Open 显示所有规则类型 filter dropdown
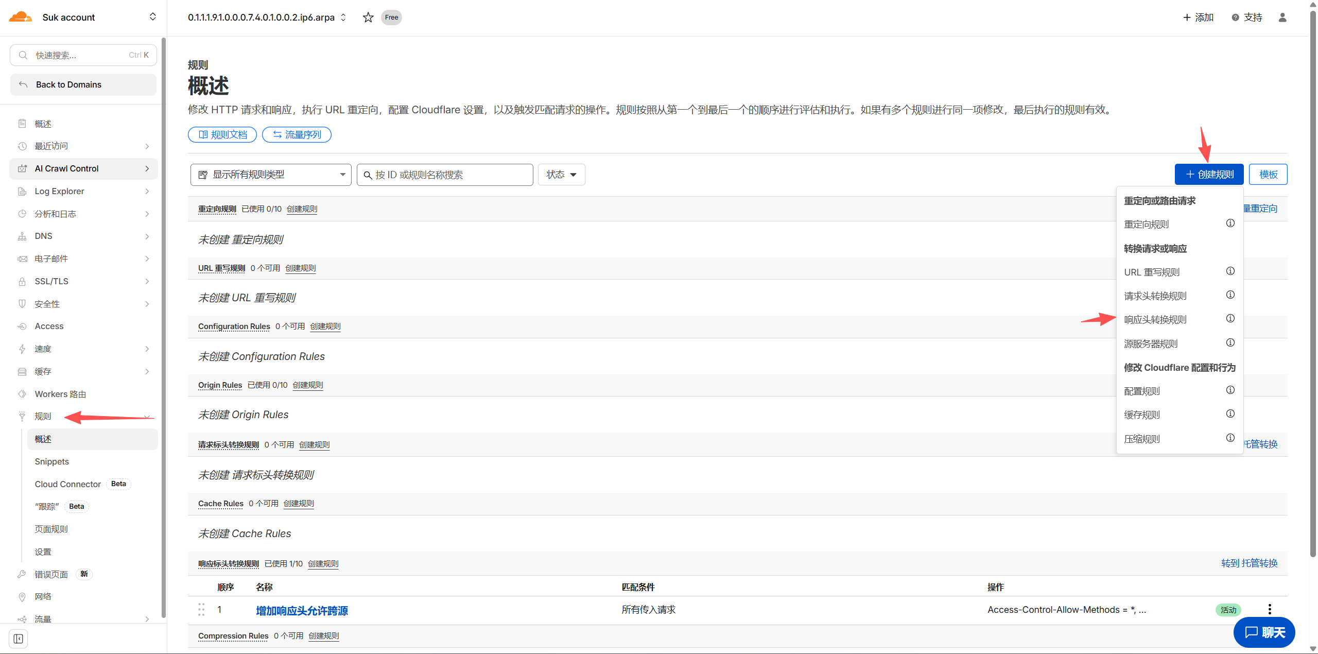Viewport: 1318px width, 654px height. click(271, 175)
